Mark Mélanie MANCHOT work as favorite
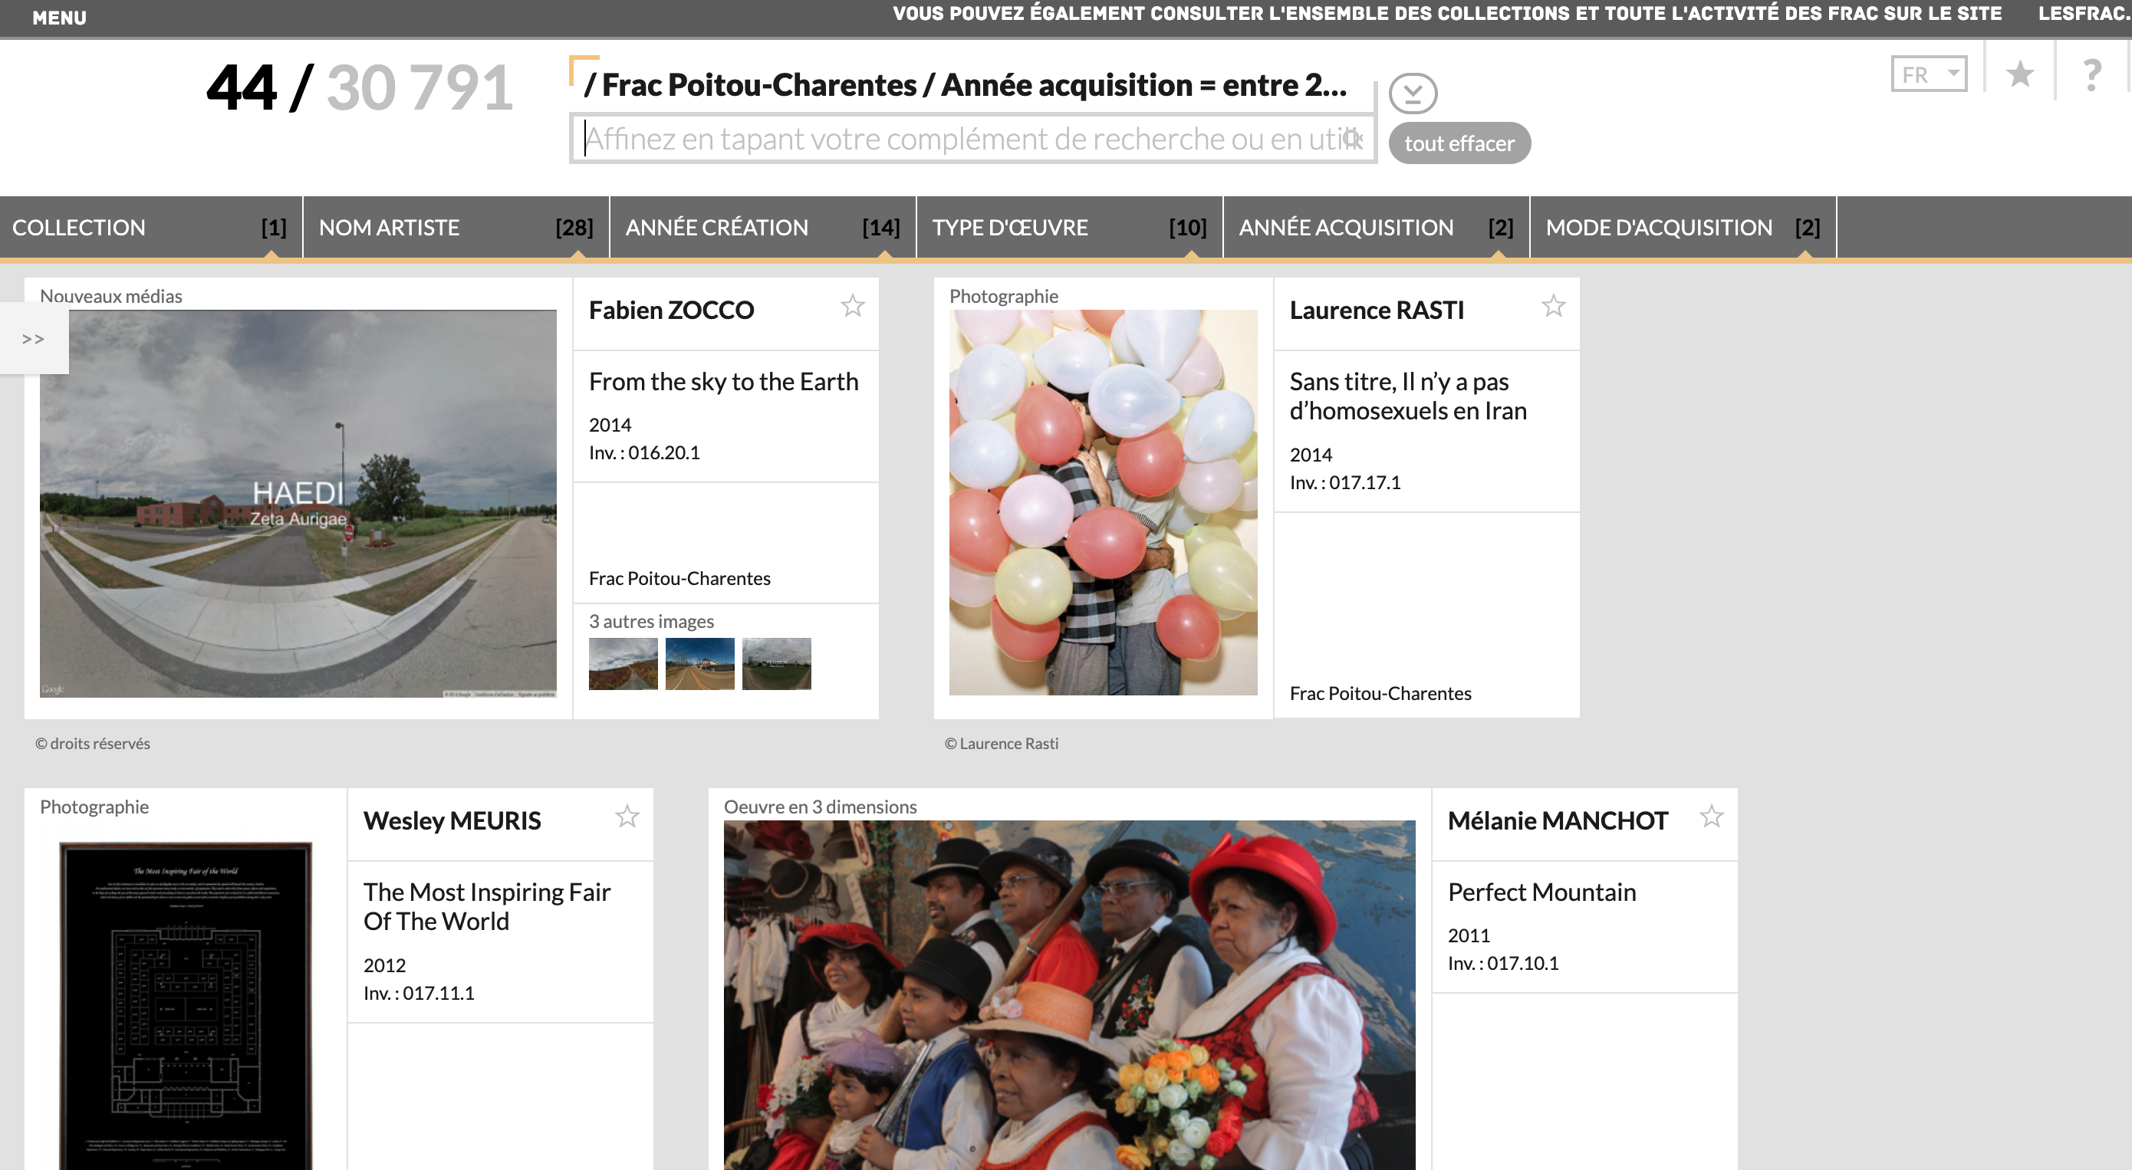Image resolution: width=2132 pixels, height=1170 pixels. point(1712,817)
